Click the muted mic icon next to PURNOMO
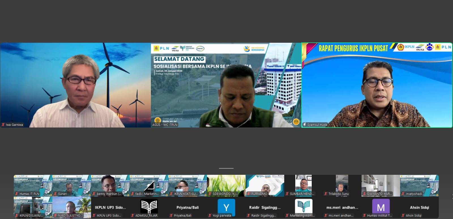 (249, 194)
